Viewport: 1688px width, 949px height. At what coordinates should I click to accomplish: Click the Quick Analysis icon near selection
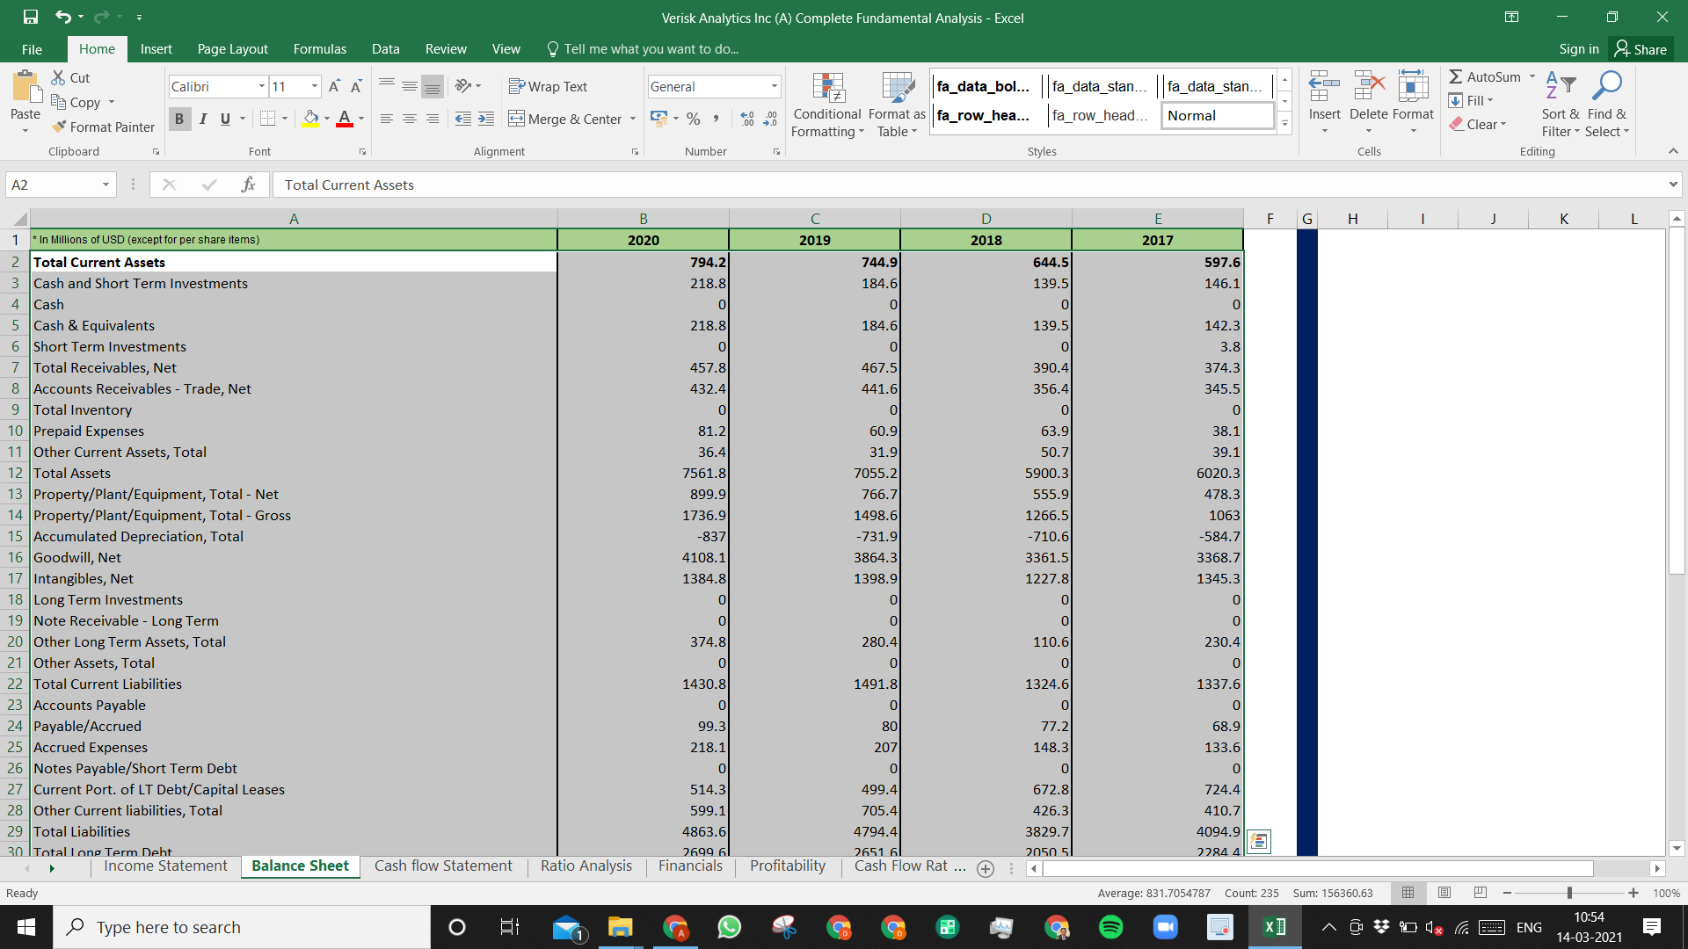coord(1259,842)
